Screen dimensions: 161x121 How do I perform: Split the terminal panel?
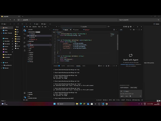(x=106, y=66)
